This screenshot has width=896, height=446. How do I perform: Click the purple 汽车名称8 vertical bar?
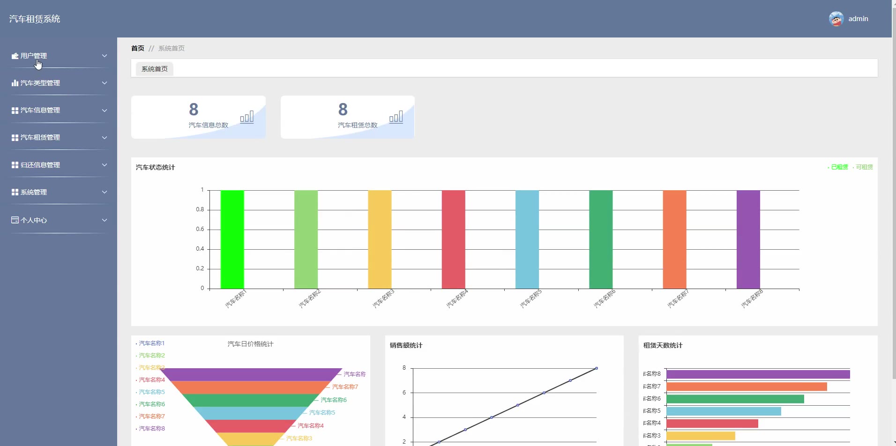(748, 239)
